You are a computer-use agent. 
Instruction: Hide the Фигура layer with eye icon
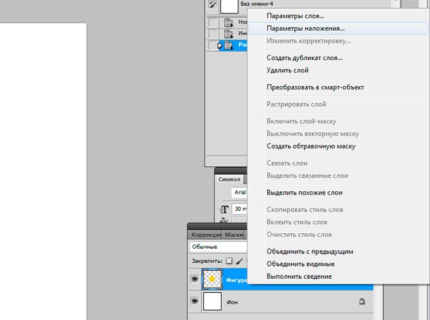pos(195,279)
